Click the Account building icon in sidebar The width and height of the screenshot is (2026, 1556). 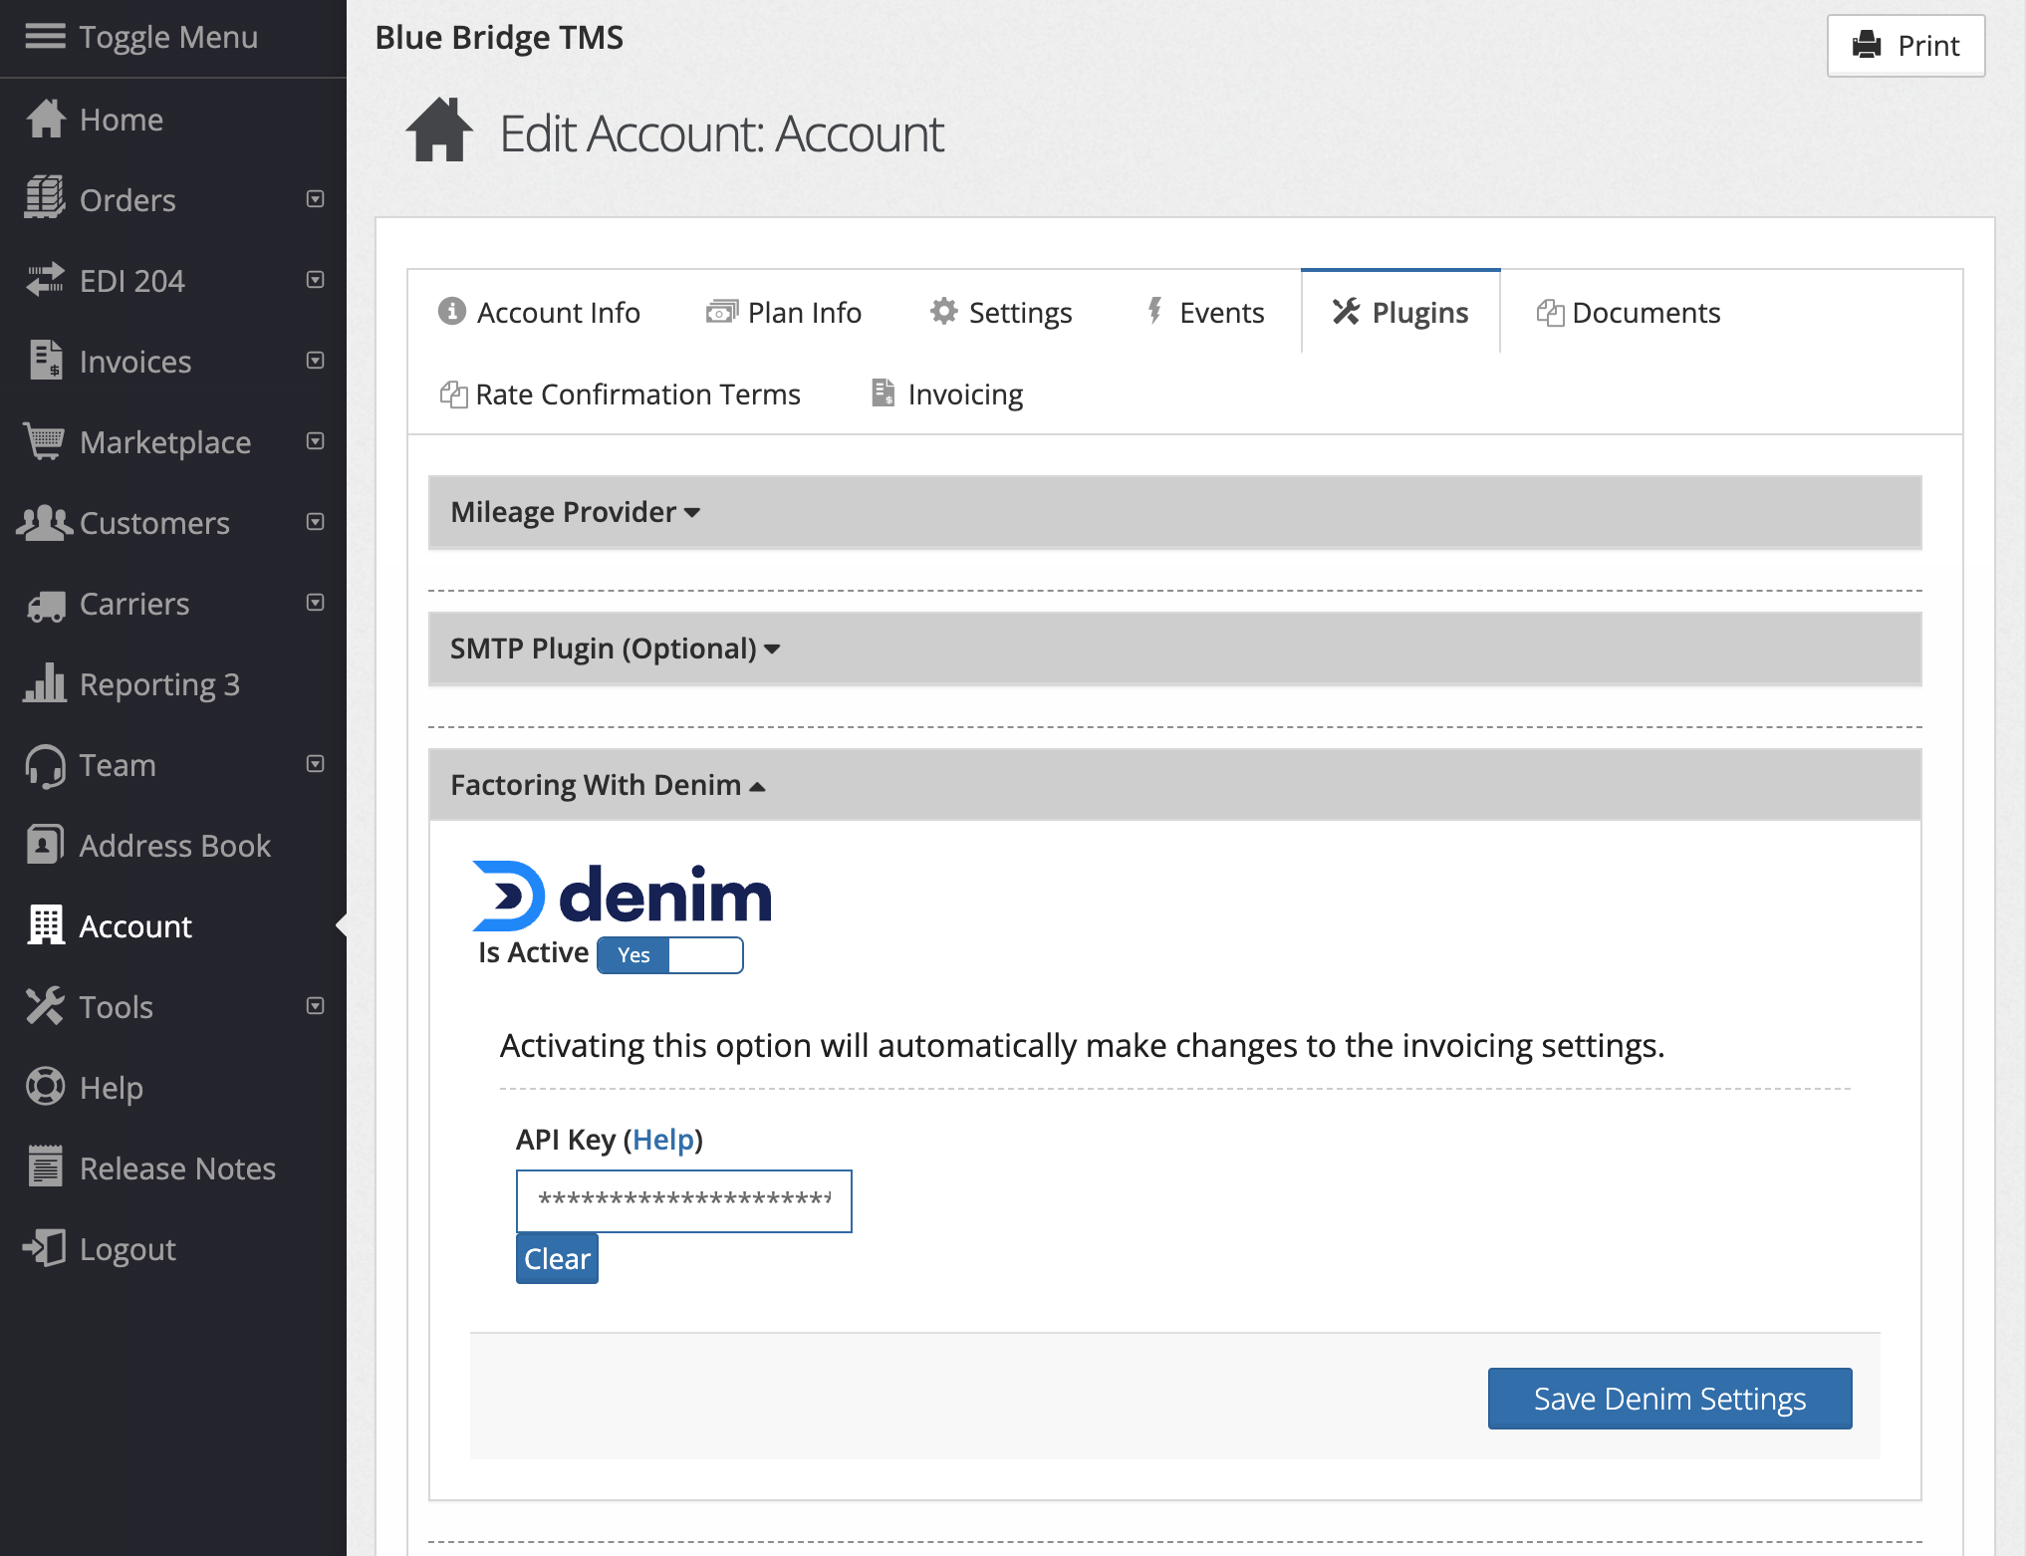tap(46, 925)
